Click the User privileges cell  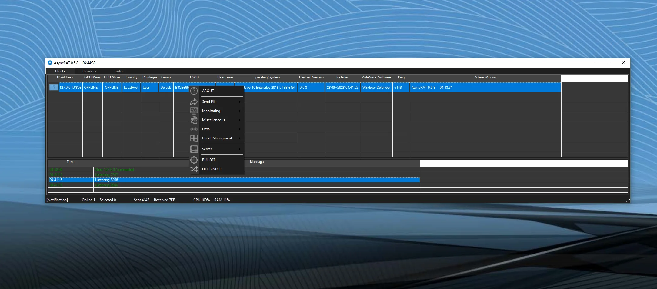[x=150, y=88]
